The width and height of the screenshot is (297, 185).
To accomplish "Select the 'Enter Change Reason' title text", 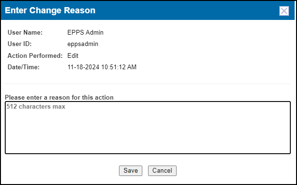I will click(50, 10).
